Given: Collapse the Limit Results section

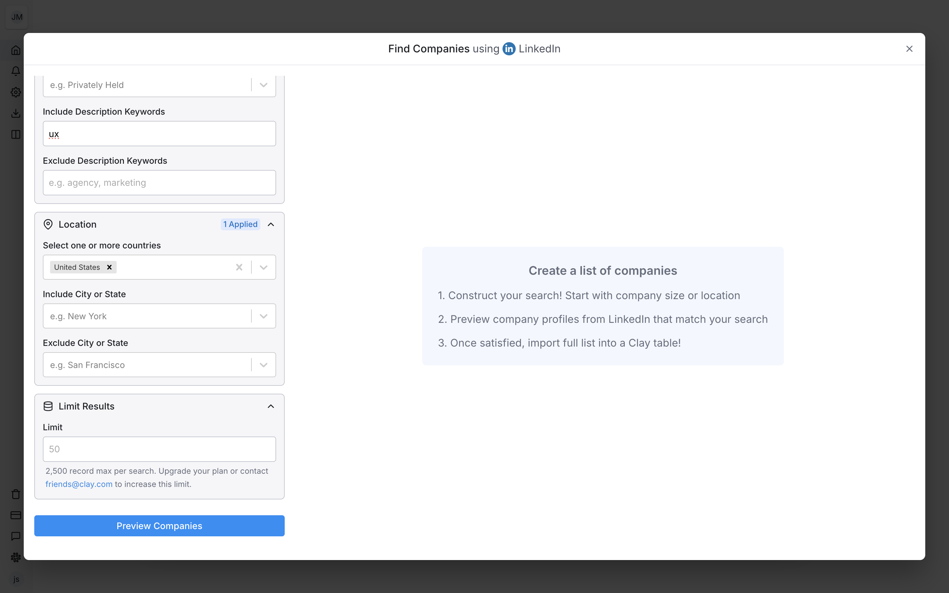Looking at the screenshot, I should point(271,406).
